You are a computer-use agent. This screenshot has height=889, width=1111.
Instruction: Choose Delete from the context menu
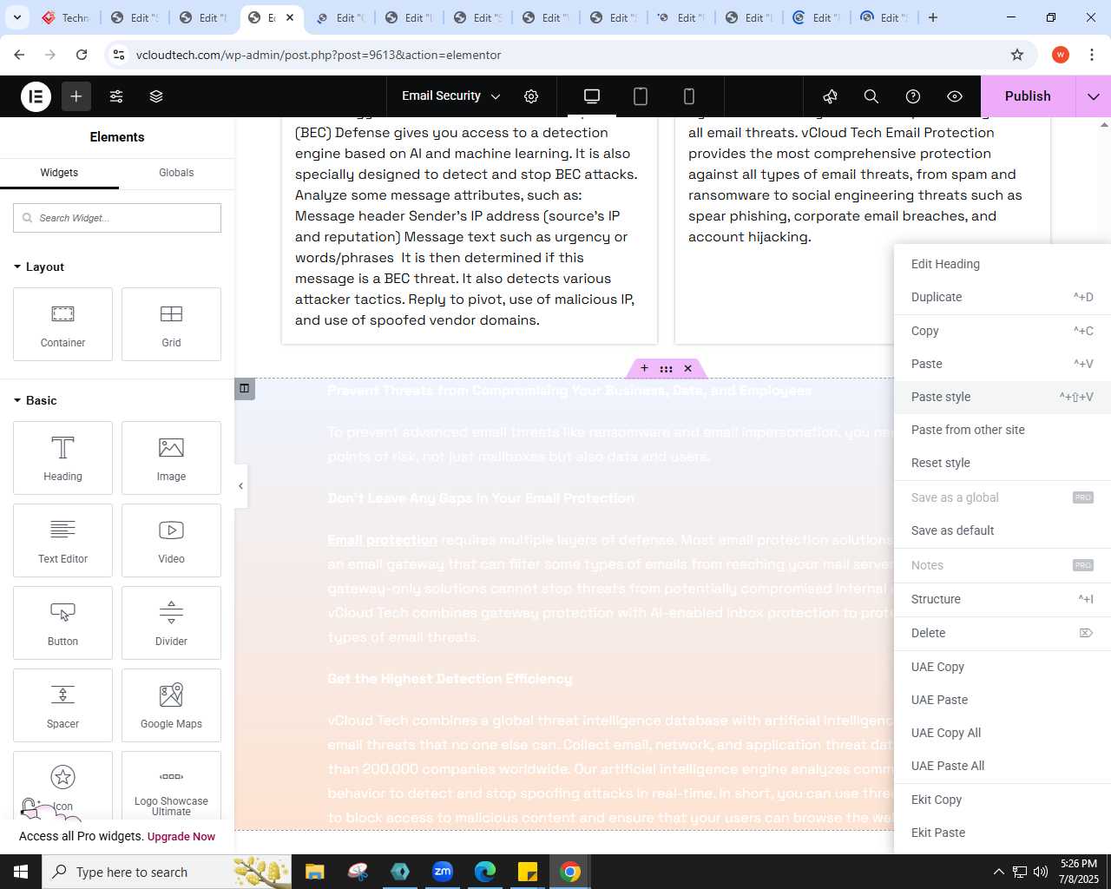1003,633
